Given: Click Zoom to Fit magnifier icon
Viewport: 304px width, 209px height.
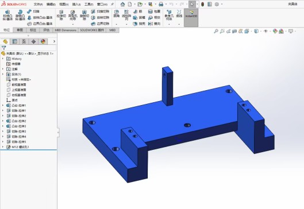Looking at the screenshot, I should click(x=216, y=31).
